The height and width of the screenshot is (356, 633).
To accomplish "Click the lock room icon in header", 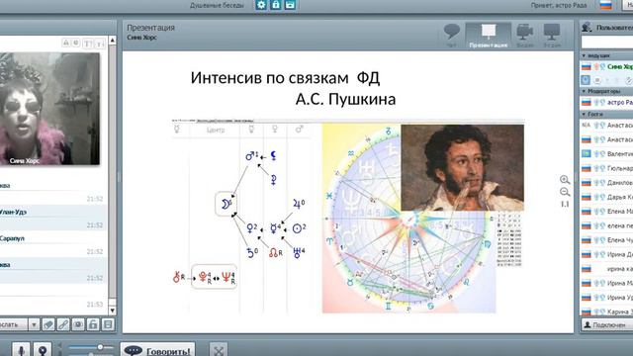I will [x=276, y=5].
